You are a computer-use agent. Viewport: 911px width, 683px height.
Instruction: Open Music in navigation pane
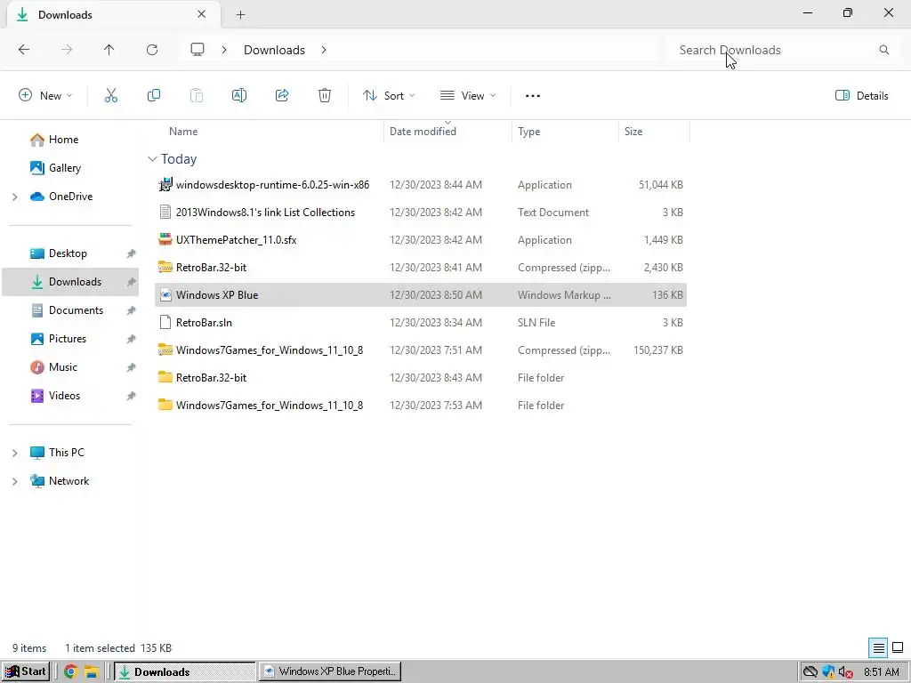pos(63,367)
